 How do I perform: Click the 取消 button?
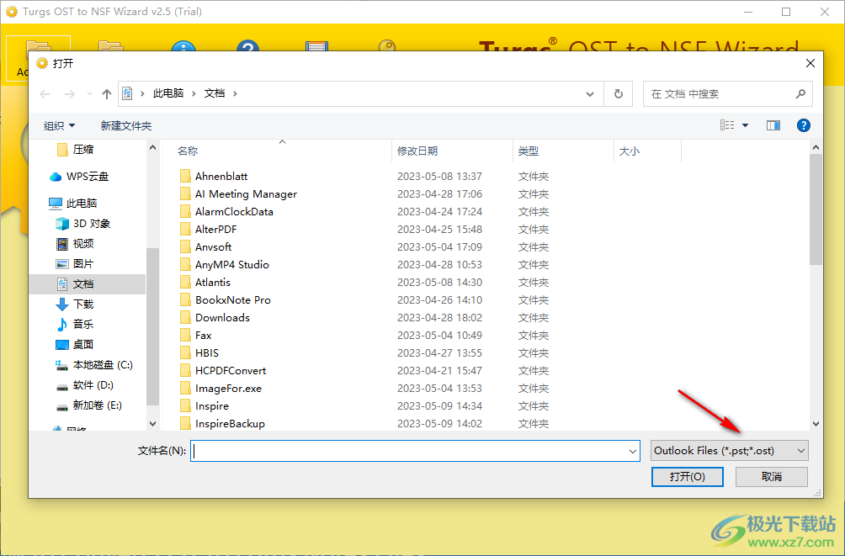pyautogui.click(x=772, y=477)
